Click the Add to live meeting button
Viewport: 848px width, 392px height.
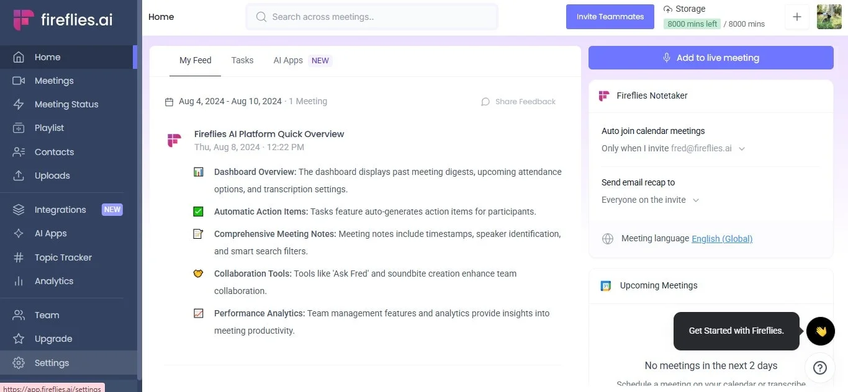pos(711,58)
